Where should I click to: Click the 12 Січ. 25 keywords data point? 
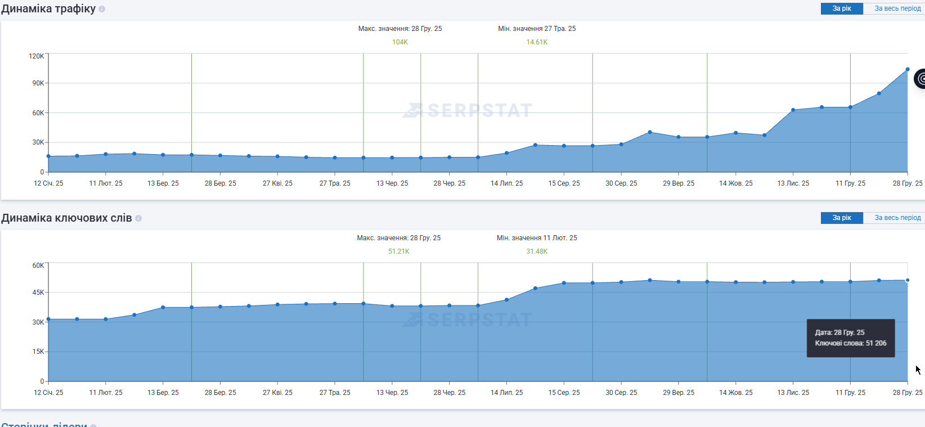click(48, 319)
